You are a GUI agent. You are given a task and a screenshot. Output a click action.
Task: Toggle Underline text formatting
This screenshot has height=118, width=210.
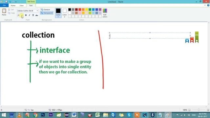[x=33, y=15]
